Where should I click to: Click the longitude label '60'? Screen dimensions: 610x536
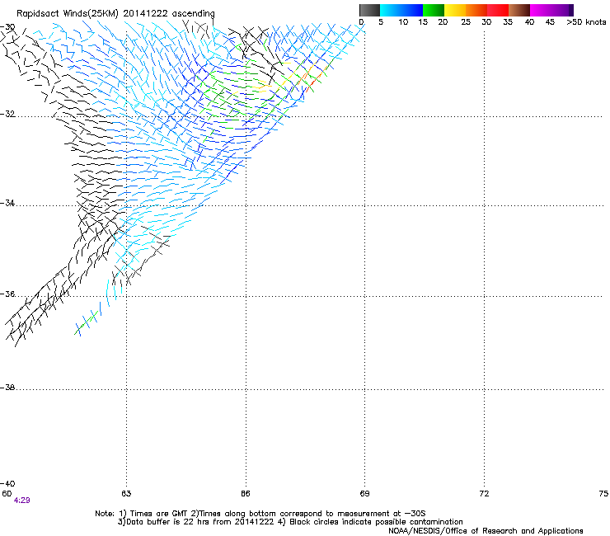click(x=7, y=494)
